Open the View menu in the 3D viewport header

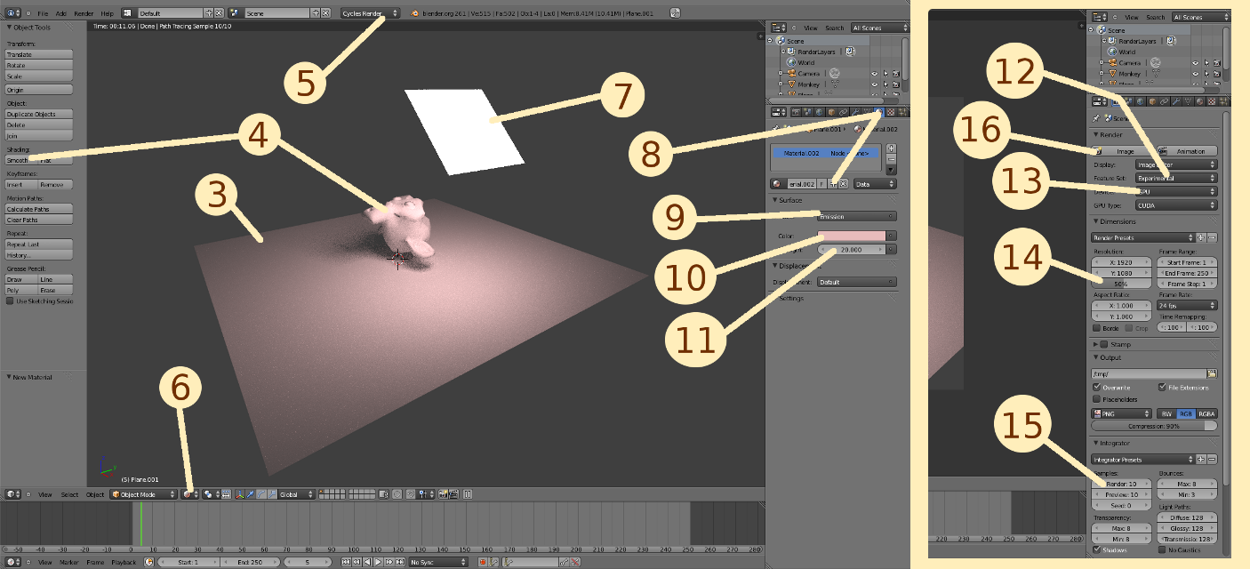[44, 494]
